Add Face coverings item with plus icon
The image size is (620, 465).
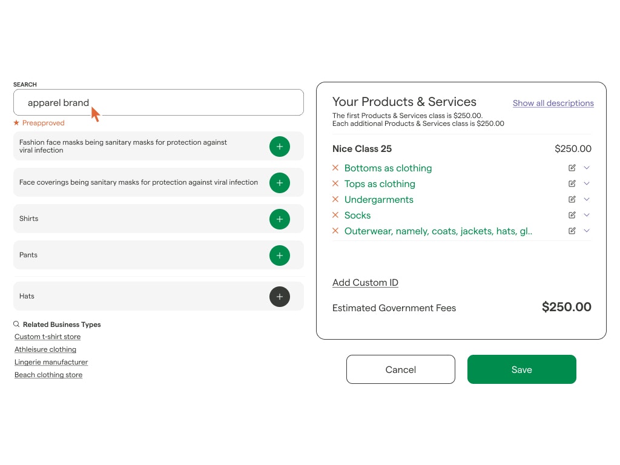(x=280, y=183)
